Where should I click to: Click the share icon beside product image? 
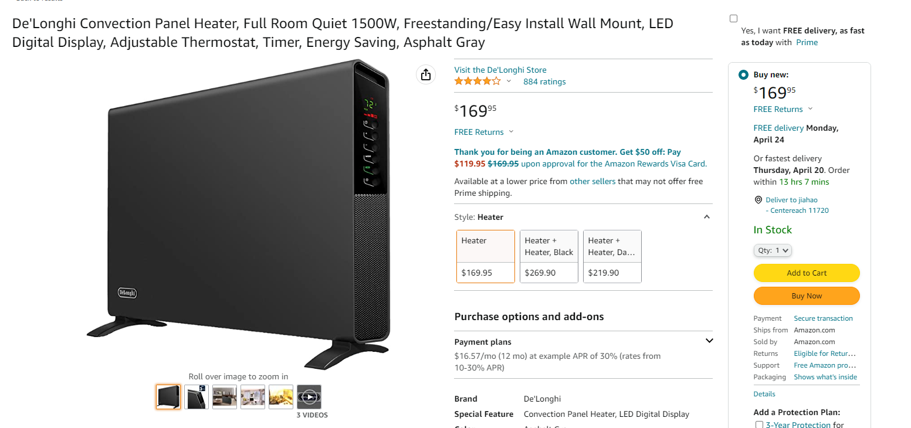click(426, 74)
